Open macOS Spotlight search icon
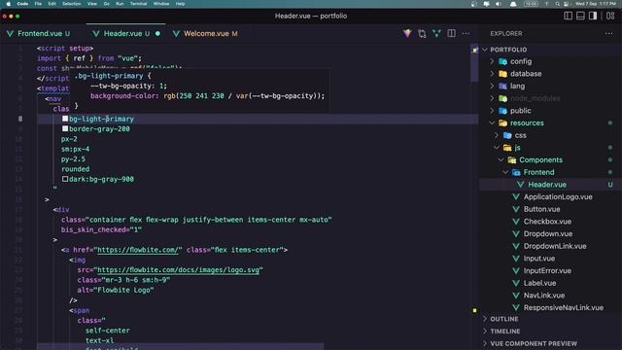The width and height of the screenshot is (622, 350). [x=557, y=4]
